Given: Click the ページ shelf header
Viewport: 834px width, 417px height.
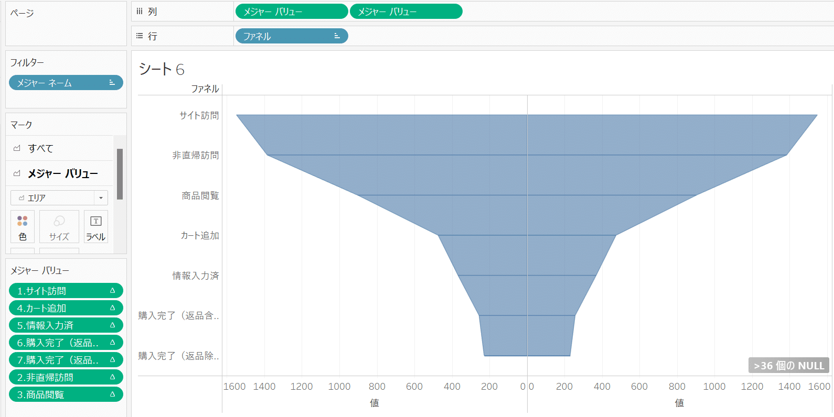Looking at the screenshot, I should coord(22,13).
